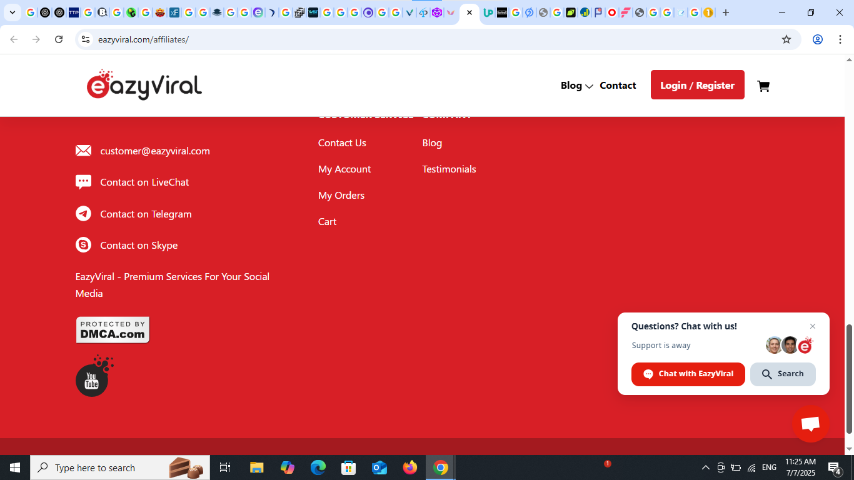Click the Login / Register button
Image resolution: width=854 pixels, height=480 pixels.
point(698,85)
